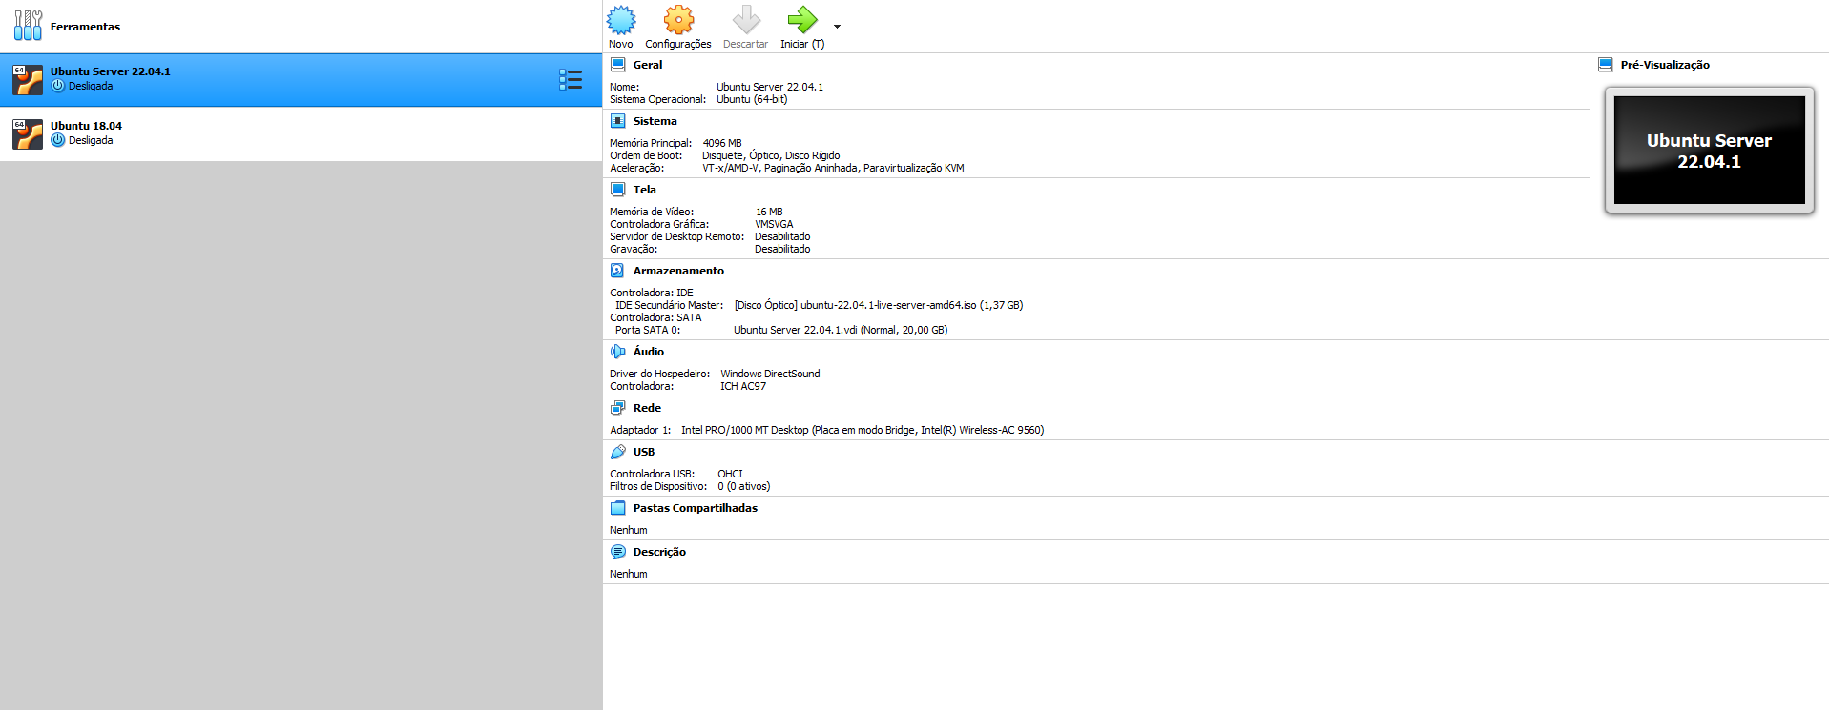Open the Armazenamento section header link

pyautogui.click(x=678, y=271)
